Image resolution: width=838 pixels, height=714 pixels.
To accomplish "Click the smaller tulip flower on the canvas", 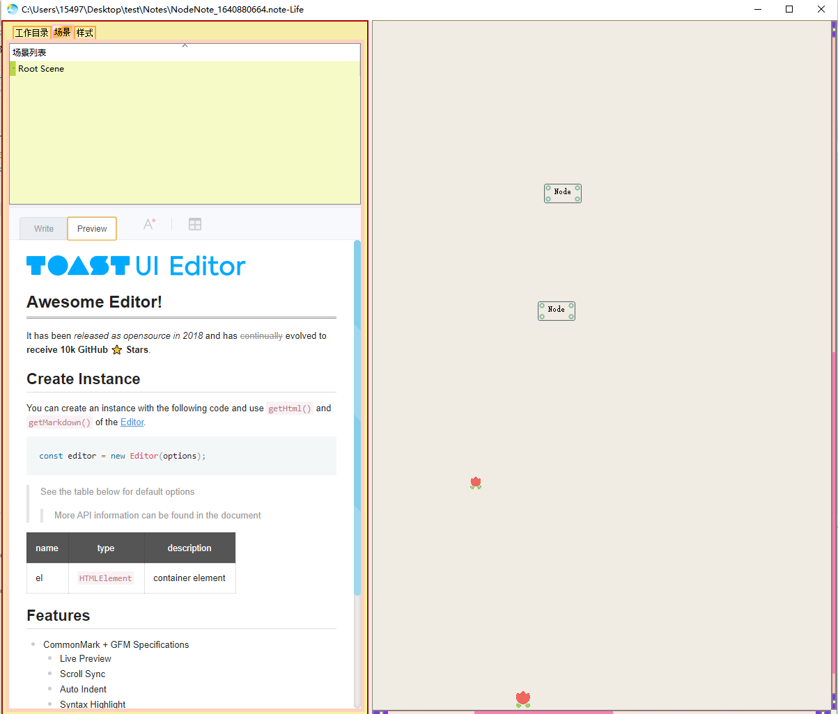I will tap(476, 483).
